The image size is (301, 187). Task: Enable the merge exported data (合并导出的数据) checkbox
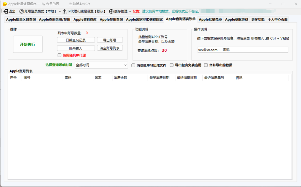(x=206, y=65)
